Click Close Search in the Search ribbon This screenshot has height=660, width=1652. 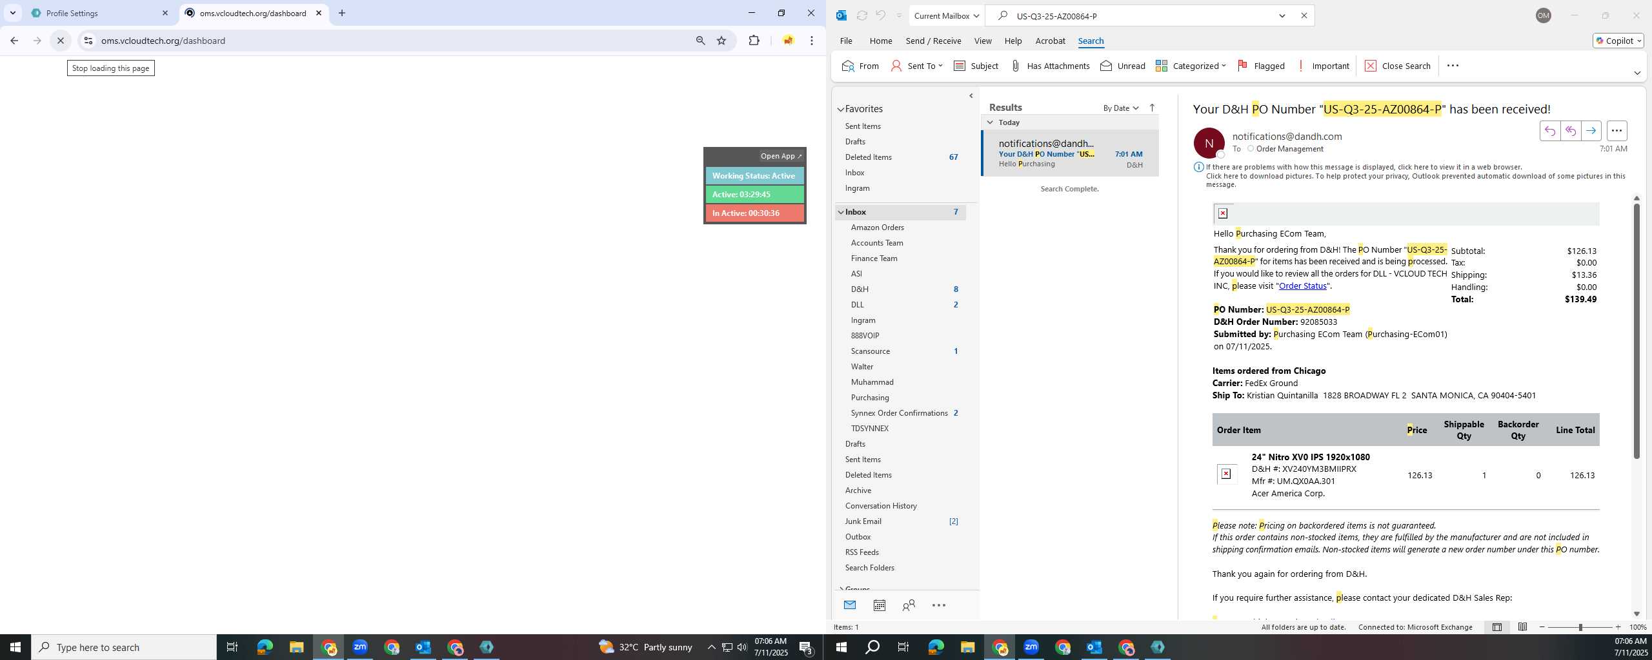pos(1397,66)
